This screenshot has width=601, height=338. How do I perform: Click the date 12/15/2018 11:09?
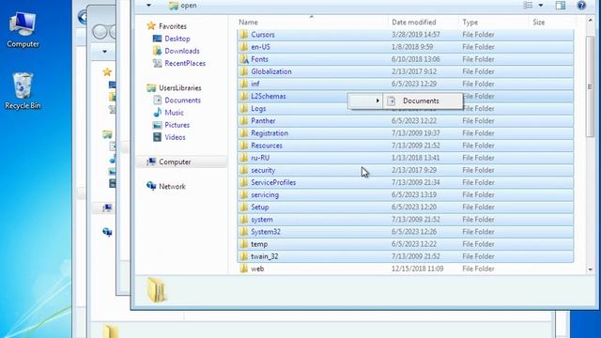coord(417,269)
